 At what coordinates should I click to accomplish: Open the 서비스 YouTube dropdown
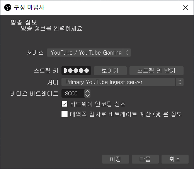click(89, 53)
